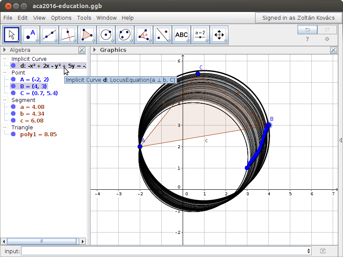Image resolution: width=343 pixels, height=257 pixels.
Task: Select the Perpendicular Line tool
Action: click(69, 35)
